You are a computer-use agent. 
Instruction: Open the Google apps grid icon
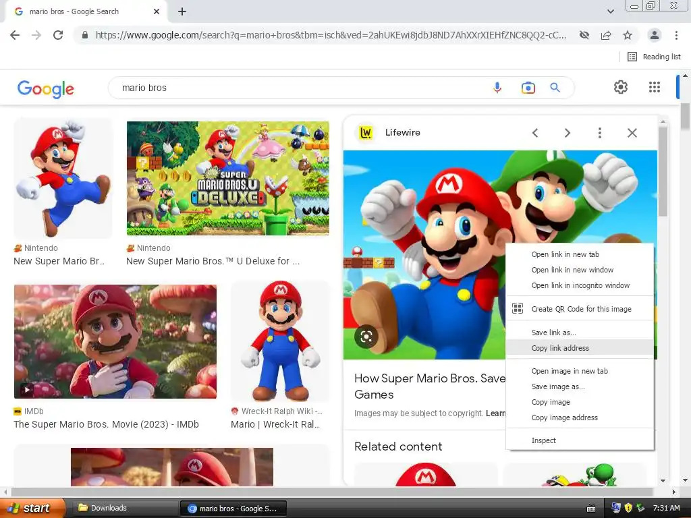(x=655, y=87)
